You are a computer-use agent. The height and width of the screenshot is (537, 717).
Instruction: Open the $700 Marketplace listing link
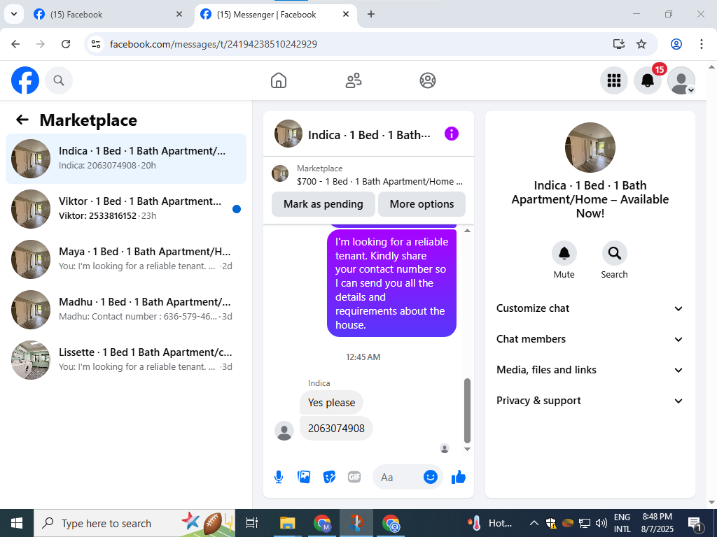(x=368, y=175)
